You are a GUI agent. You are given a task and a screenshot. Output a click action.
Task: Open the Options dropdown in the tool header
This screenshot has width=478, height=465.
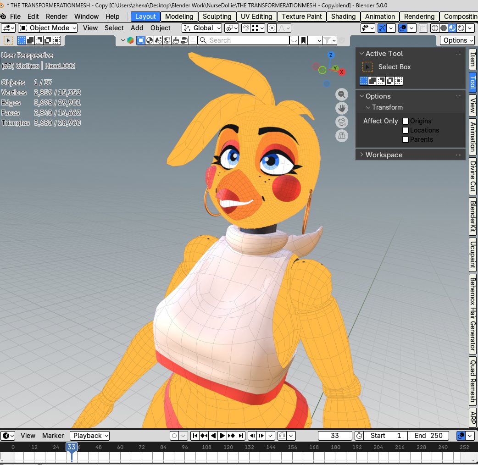(457, 40)
